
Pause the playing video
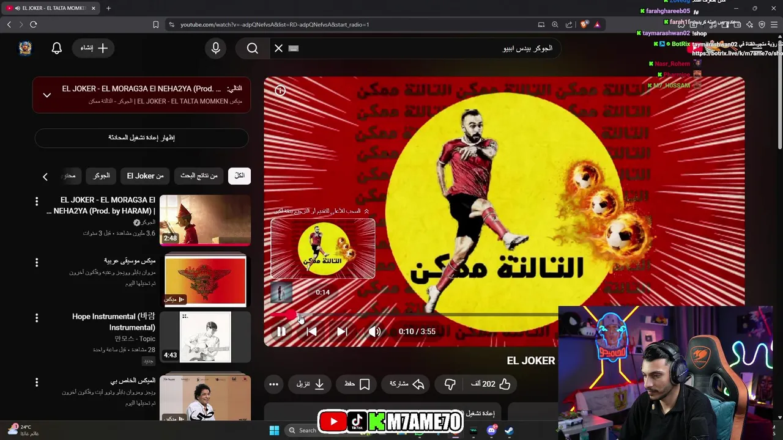(x=281, y=331)
